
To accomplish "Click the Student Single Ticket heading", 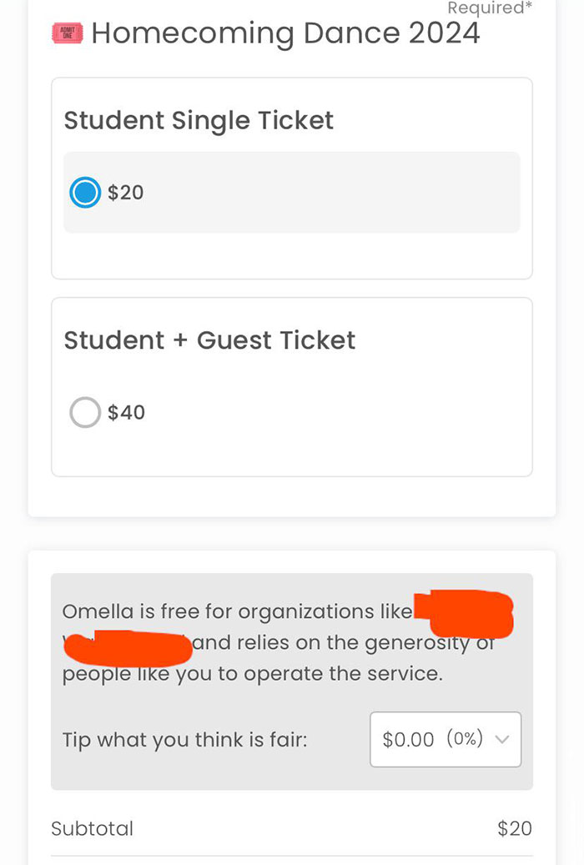I will (199, 120).
